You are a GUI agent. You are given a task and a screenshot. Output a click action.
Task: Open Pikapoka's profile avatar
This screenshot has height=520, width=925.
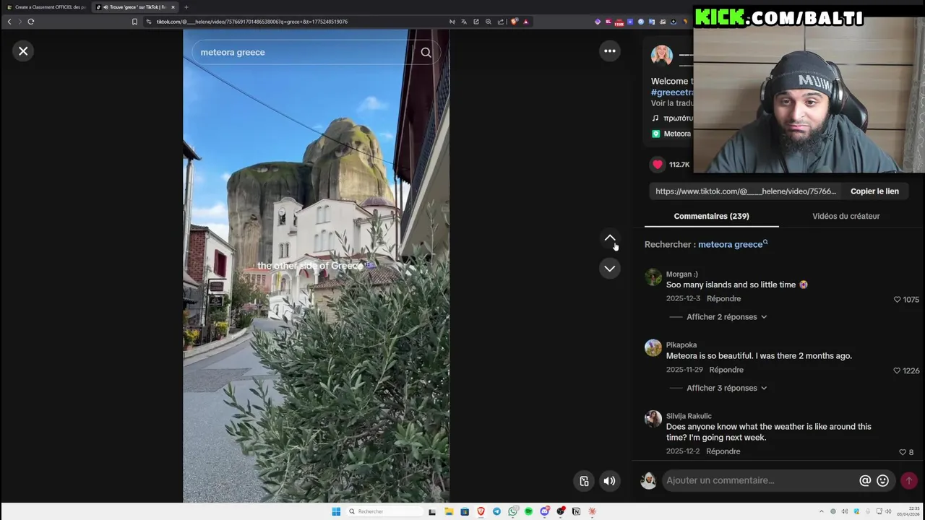653,348
